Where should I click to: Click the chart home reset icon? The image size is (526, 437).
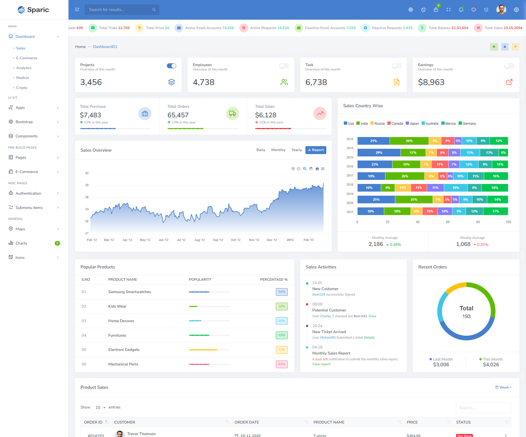click(317, 169)
